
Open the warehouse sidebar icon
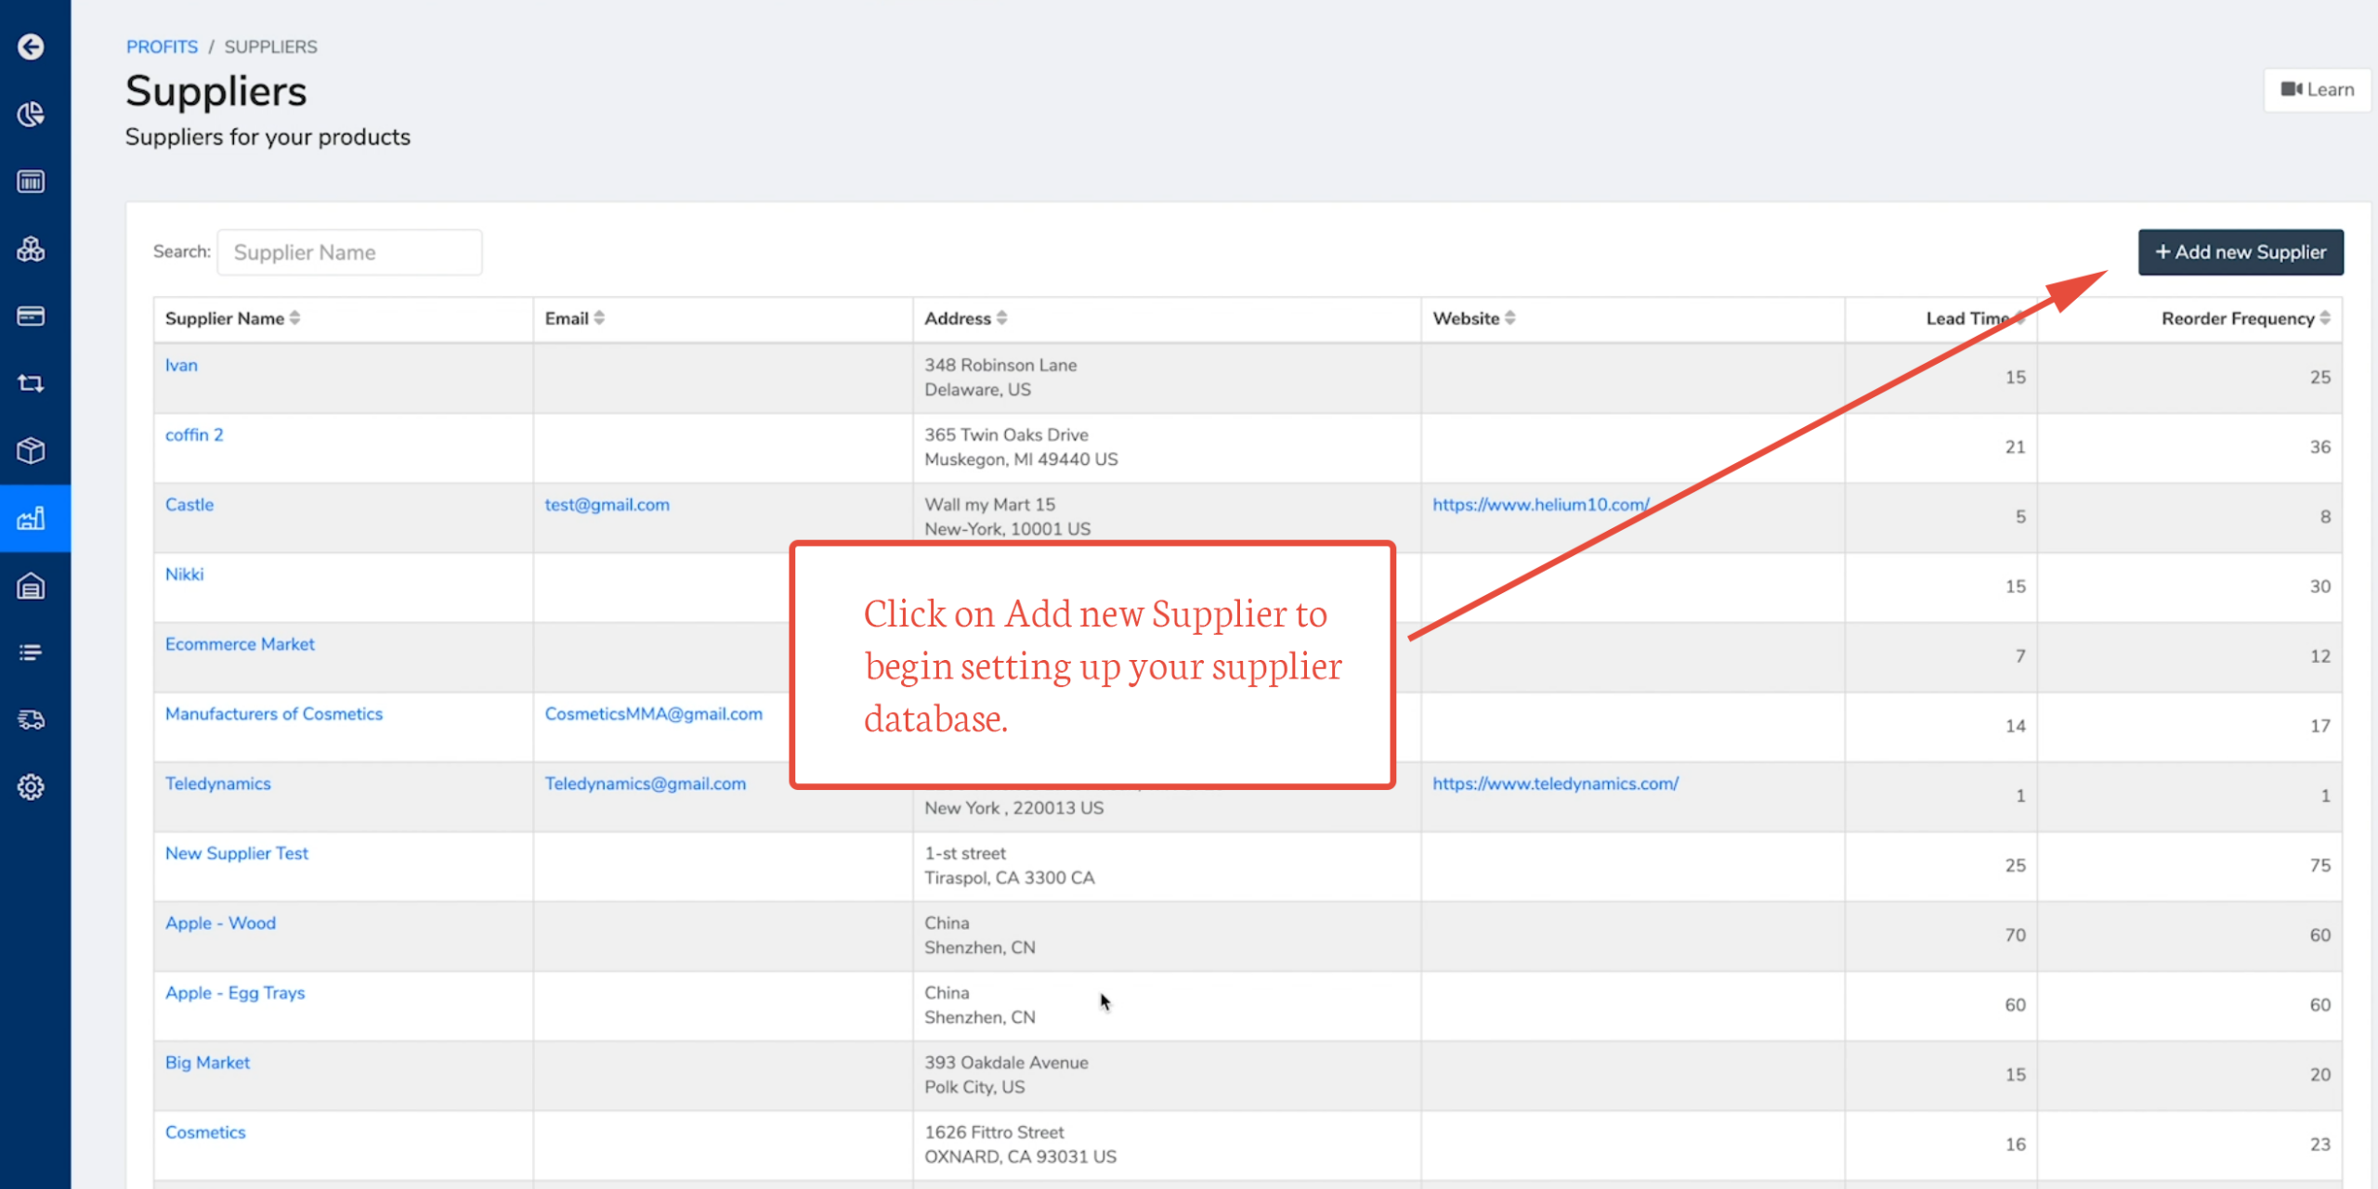click(31, 586)
